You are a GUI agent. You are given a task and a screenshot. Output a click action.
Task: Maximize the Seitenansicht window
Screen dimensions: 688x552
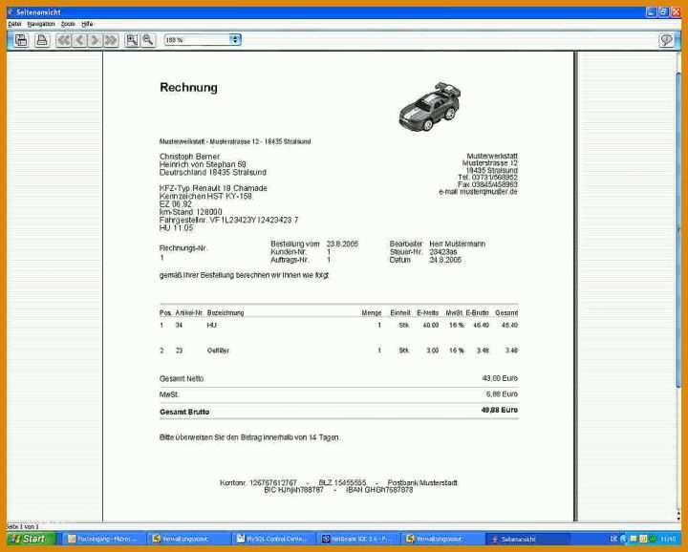tap(663, 12)
